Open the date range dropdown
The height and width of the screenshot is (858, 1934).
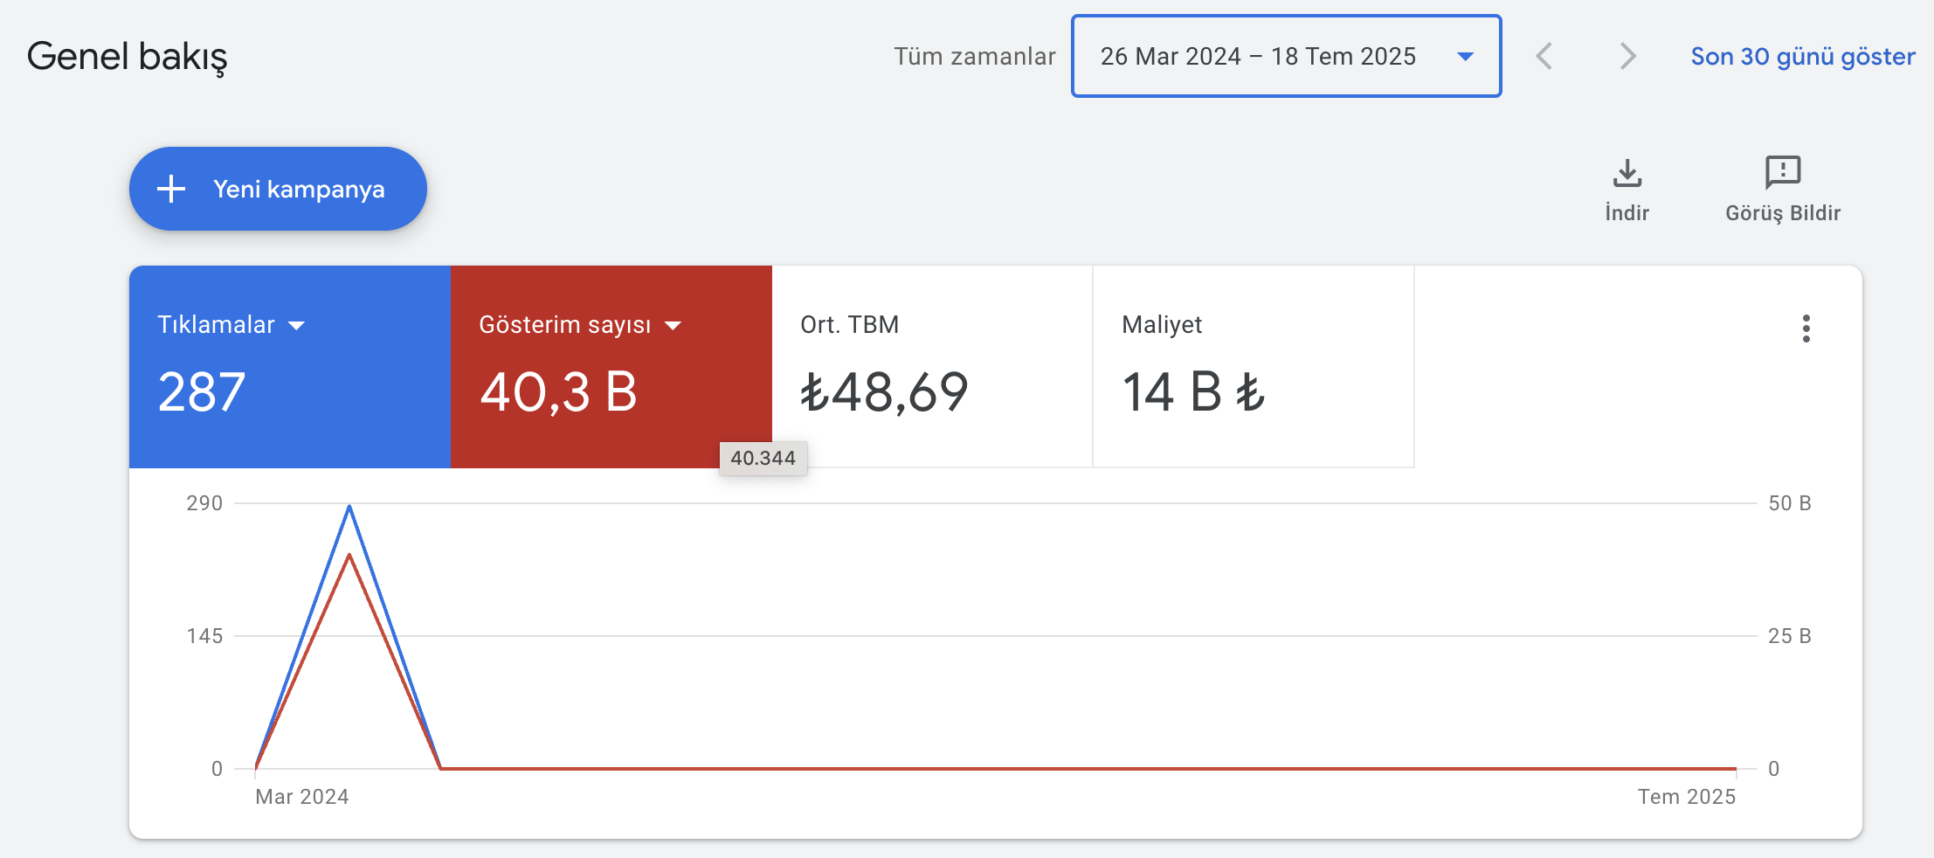1286,56
